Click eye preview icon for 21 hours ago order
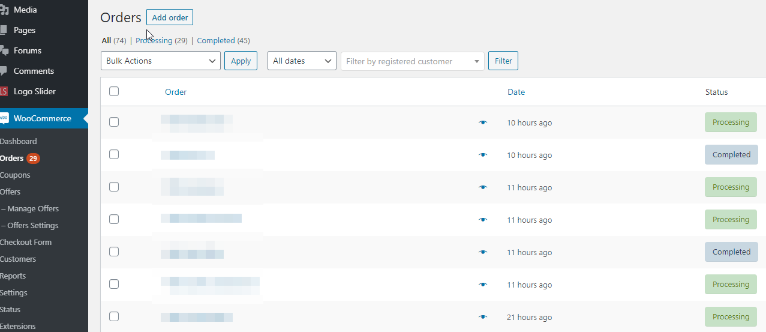The width and height of the screenshot is (766, 332). coord(483,317)
